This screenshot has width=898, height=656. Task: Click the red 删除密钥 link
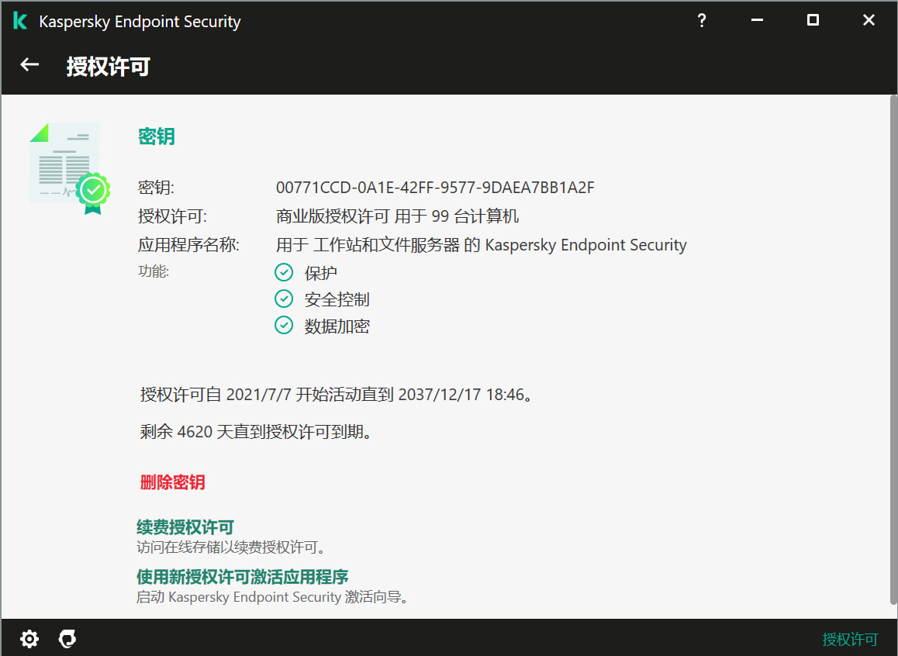pos(172,482)
